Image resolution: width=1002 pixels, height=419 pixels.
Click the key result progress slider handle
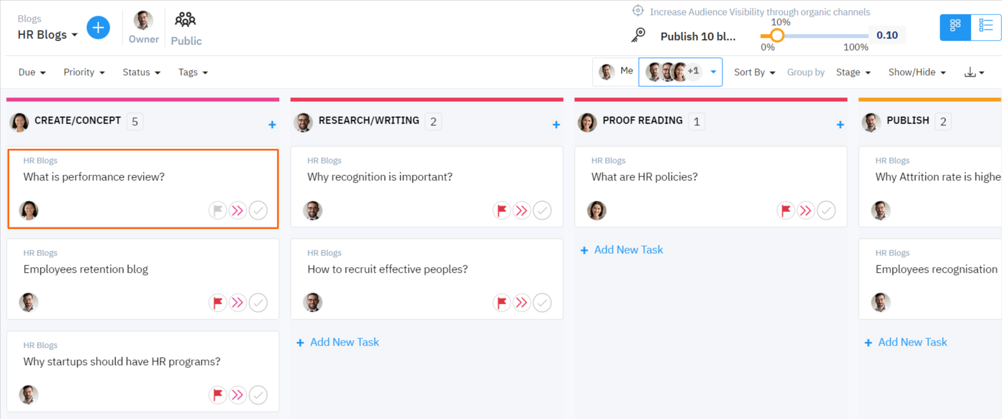(777, 36)
